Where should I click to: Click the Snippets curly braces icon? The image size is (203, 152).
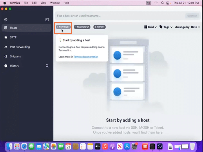pyautogui.click(x=6, y=56)
